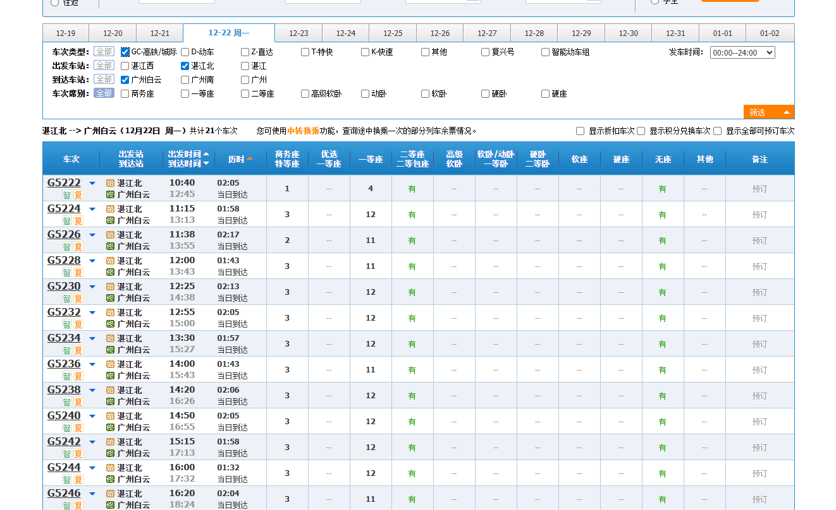Uncheck the GC-高铁/城际 train type checkbox
Viewport: 836px width, 510px height.
[125, 52]
